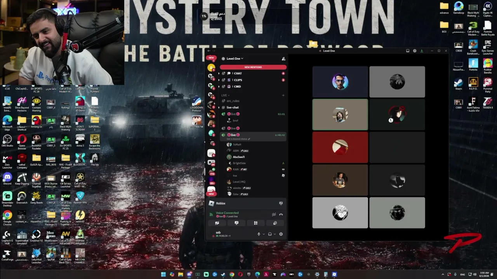Launch TEKKEN 8 desktop shortcut
The image size is (497, 279).
(x=488, y=103)
